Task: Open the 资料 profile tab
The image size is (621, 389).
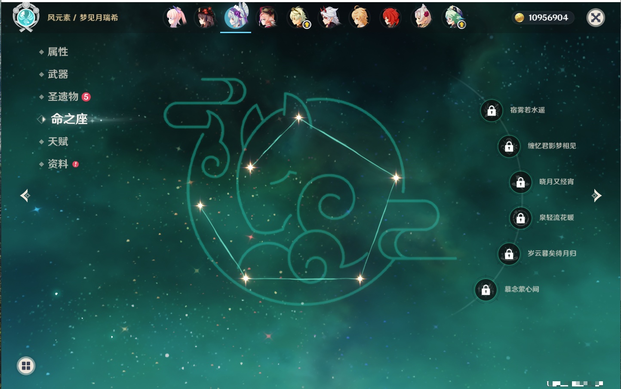Action: coord(58,164)
